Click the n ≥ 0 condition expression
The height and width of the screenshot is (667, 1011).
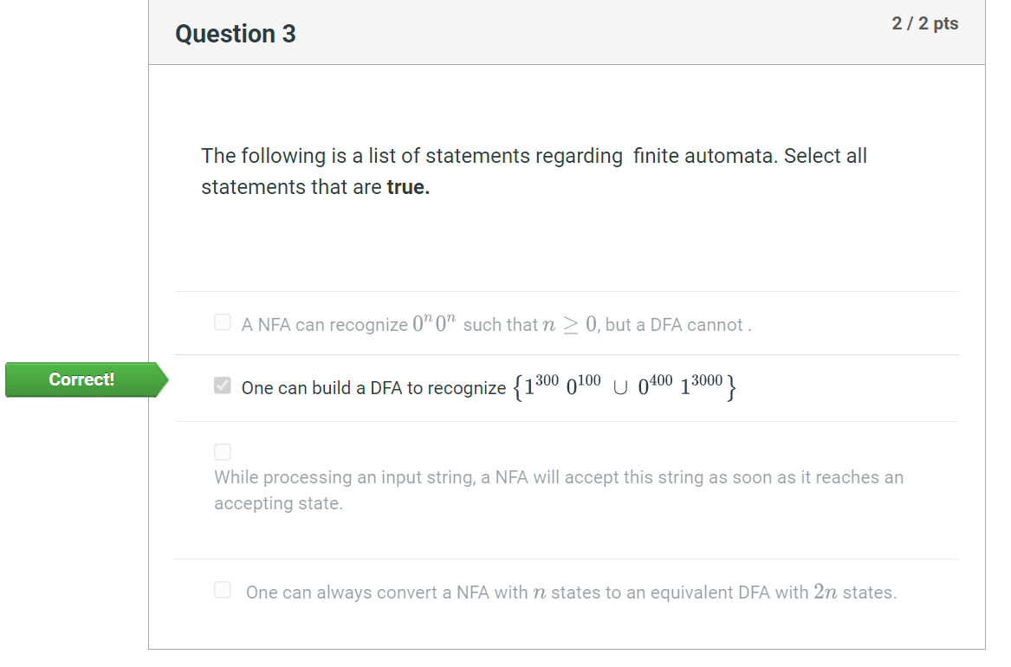(x=569, y=323)
